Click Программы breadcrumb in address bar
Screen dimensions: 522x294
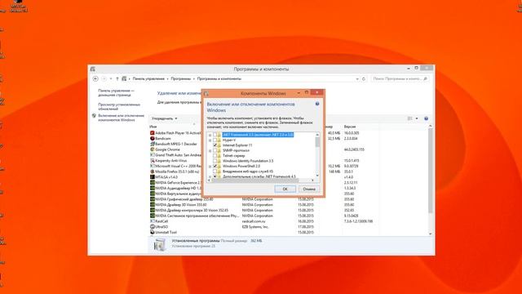(181, 79)
